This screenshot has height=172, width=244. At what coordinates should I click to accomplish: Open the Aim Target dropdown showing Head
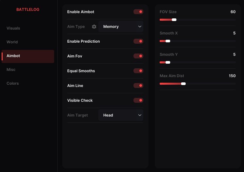tap(121, 115)
